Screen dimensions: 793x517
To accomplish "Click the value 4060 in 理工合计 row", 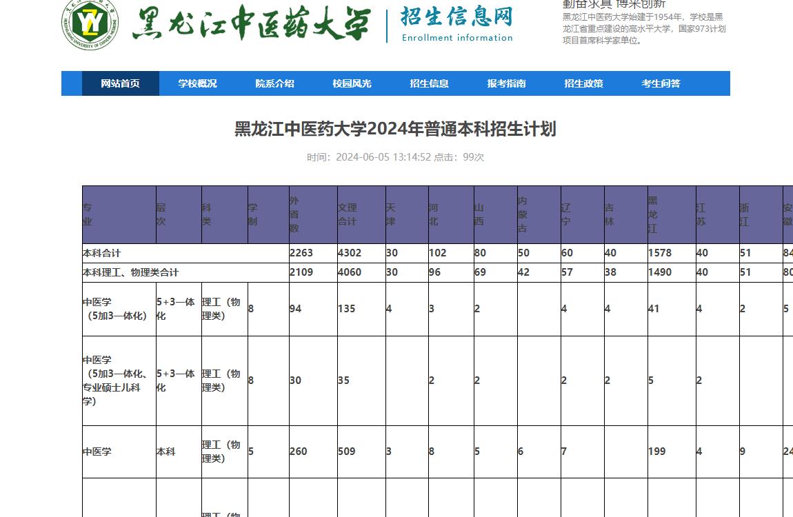I will click(350, 272).
